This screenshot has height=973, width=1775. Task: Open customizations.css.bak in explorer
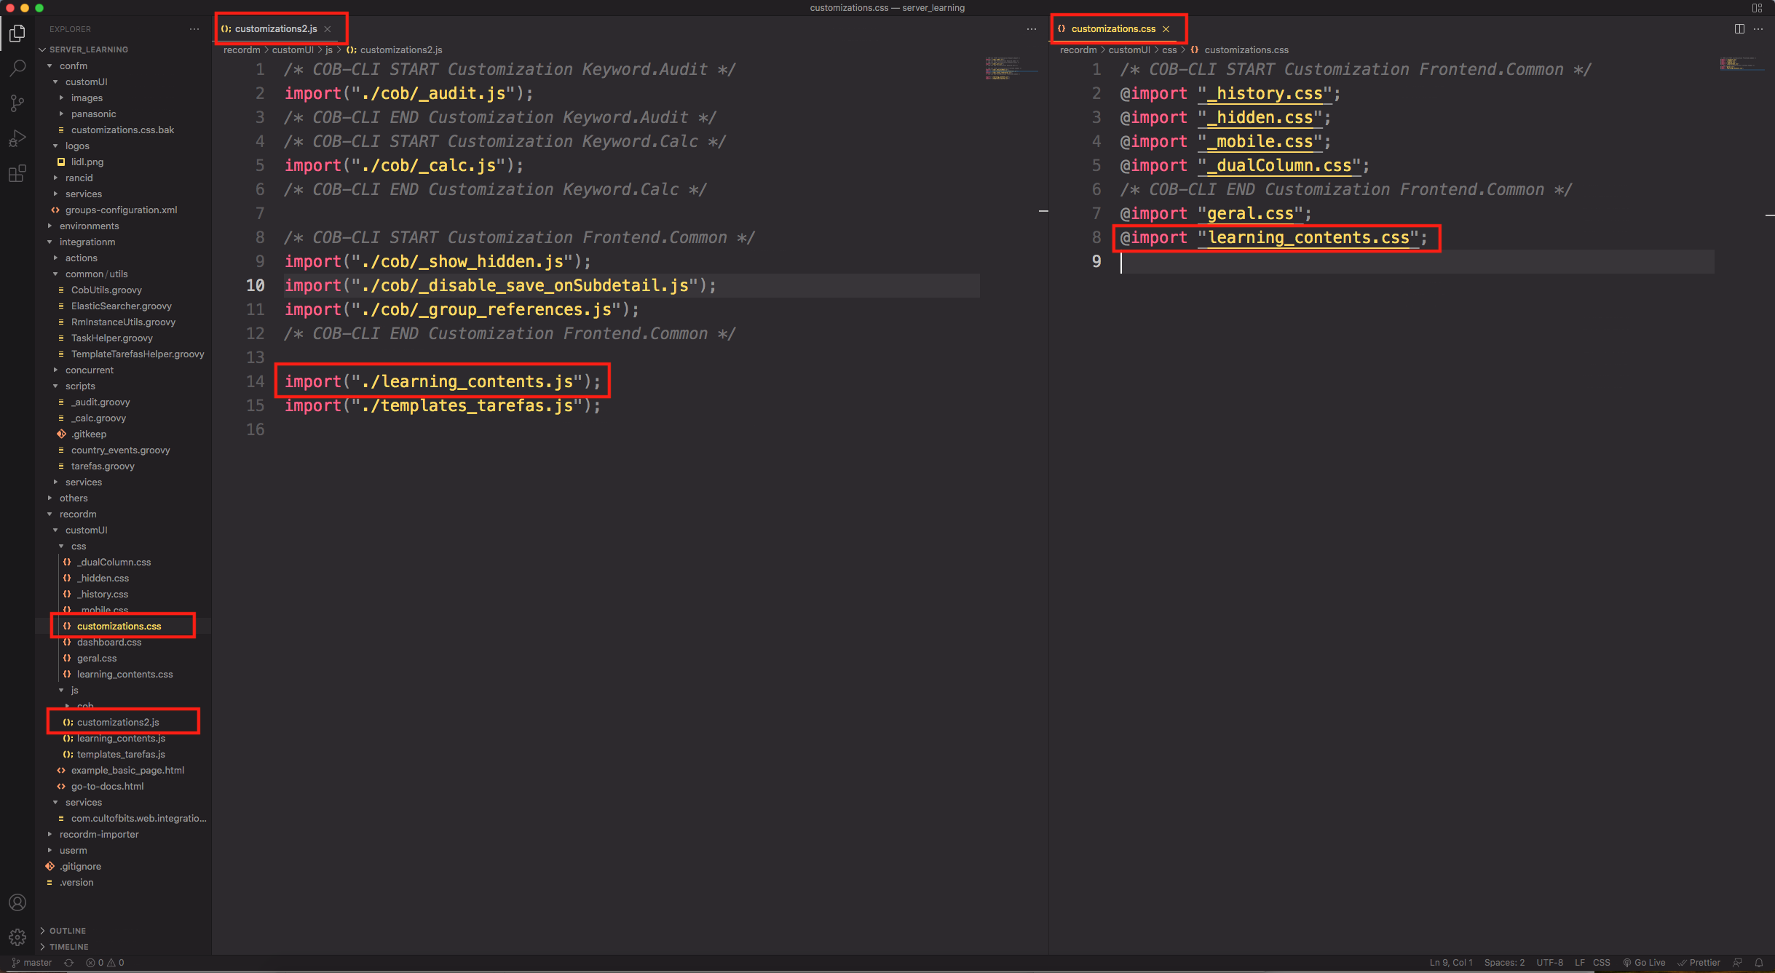[x=122, y=130]
